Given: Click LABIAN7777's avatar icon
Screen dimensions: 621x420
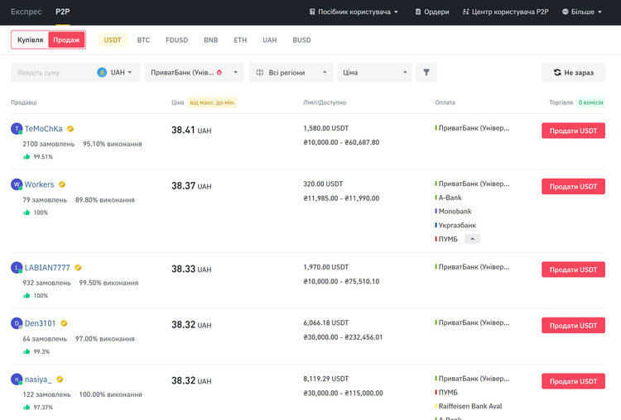Looking at the screenshot, I should (x=17, y=268).
